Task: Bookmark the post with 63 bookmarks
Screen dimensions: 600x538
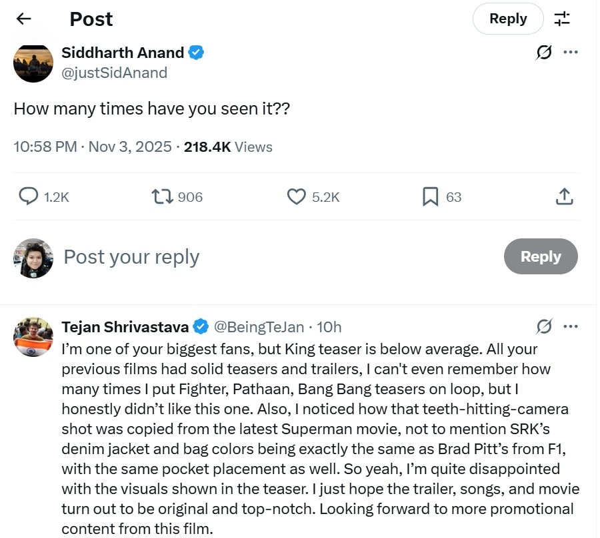Action: tap(430, 196)
